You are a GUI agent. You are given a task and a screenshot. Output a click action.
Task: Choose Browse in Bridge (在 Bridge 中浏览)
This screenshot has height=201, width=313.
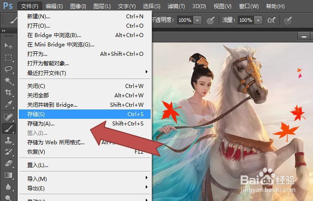pyautogui.click(x=85, y=35)
